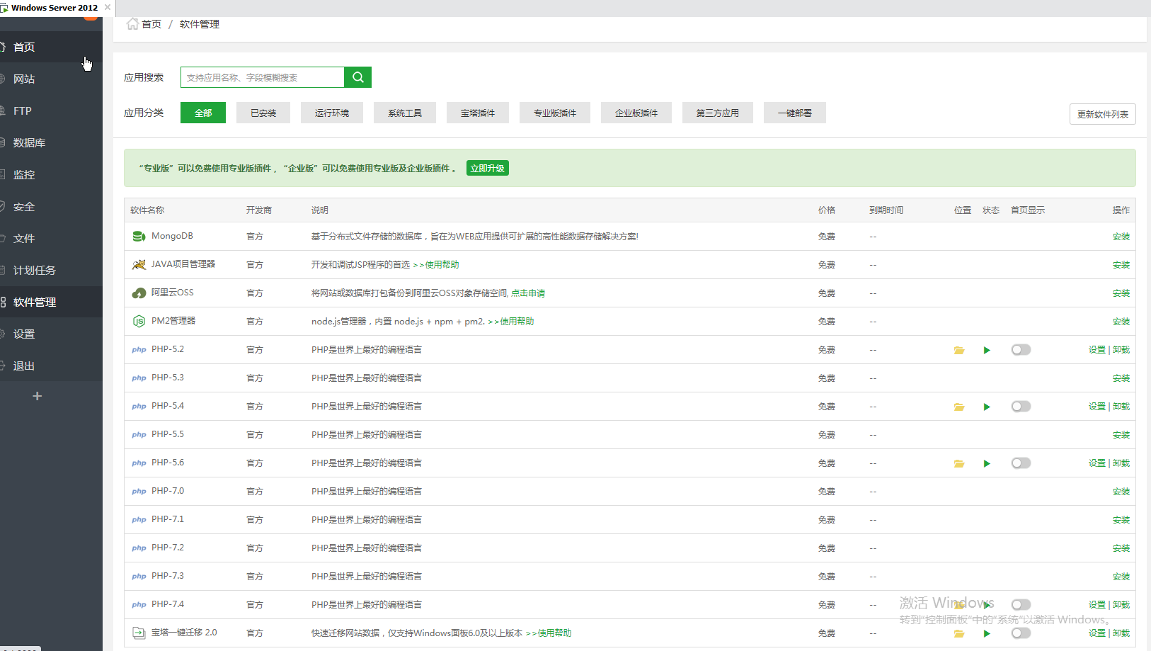
Task: Click 安装 for PHP-7.3
Action: pyautogui.click(x=1121, y=577)
